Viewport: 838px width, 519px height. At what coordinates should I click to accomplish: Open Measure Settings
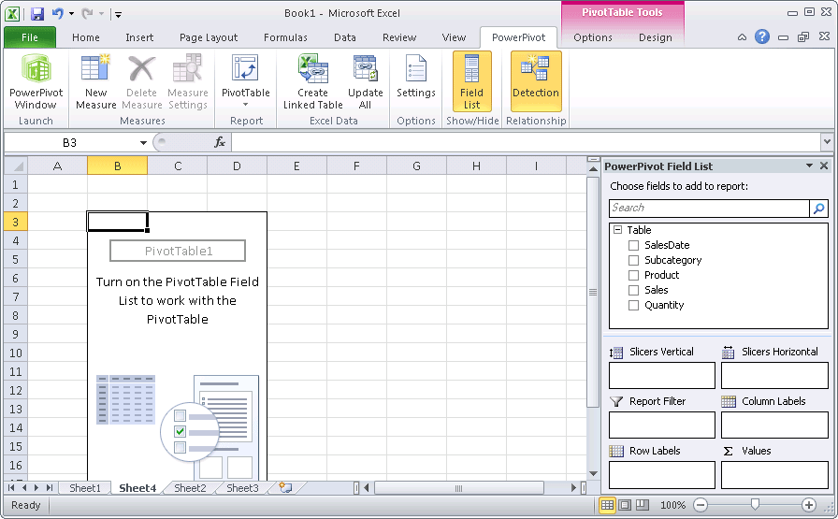[x=188, y=81]
